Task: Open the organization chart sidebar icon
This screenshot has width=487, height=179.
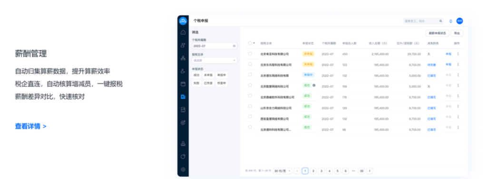Action: [183, 58]
